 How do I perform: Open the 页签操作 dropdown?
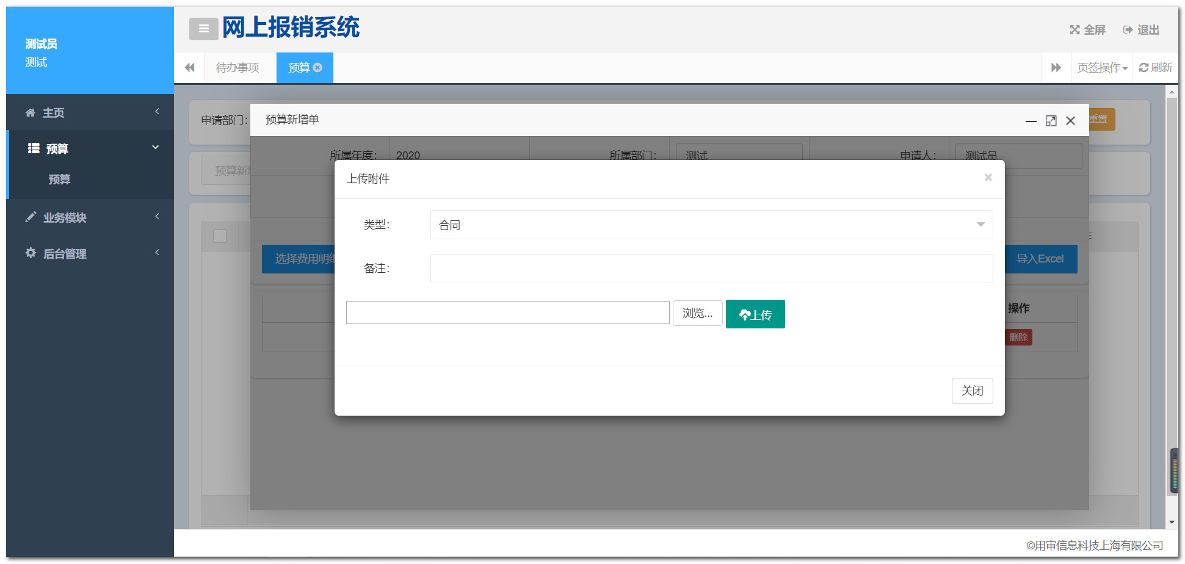click(1102, 68)
